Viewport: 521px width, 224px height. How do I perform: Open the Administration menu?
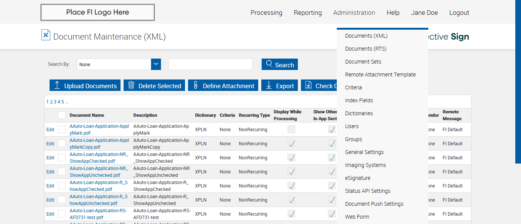[x=354, y=13]
